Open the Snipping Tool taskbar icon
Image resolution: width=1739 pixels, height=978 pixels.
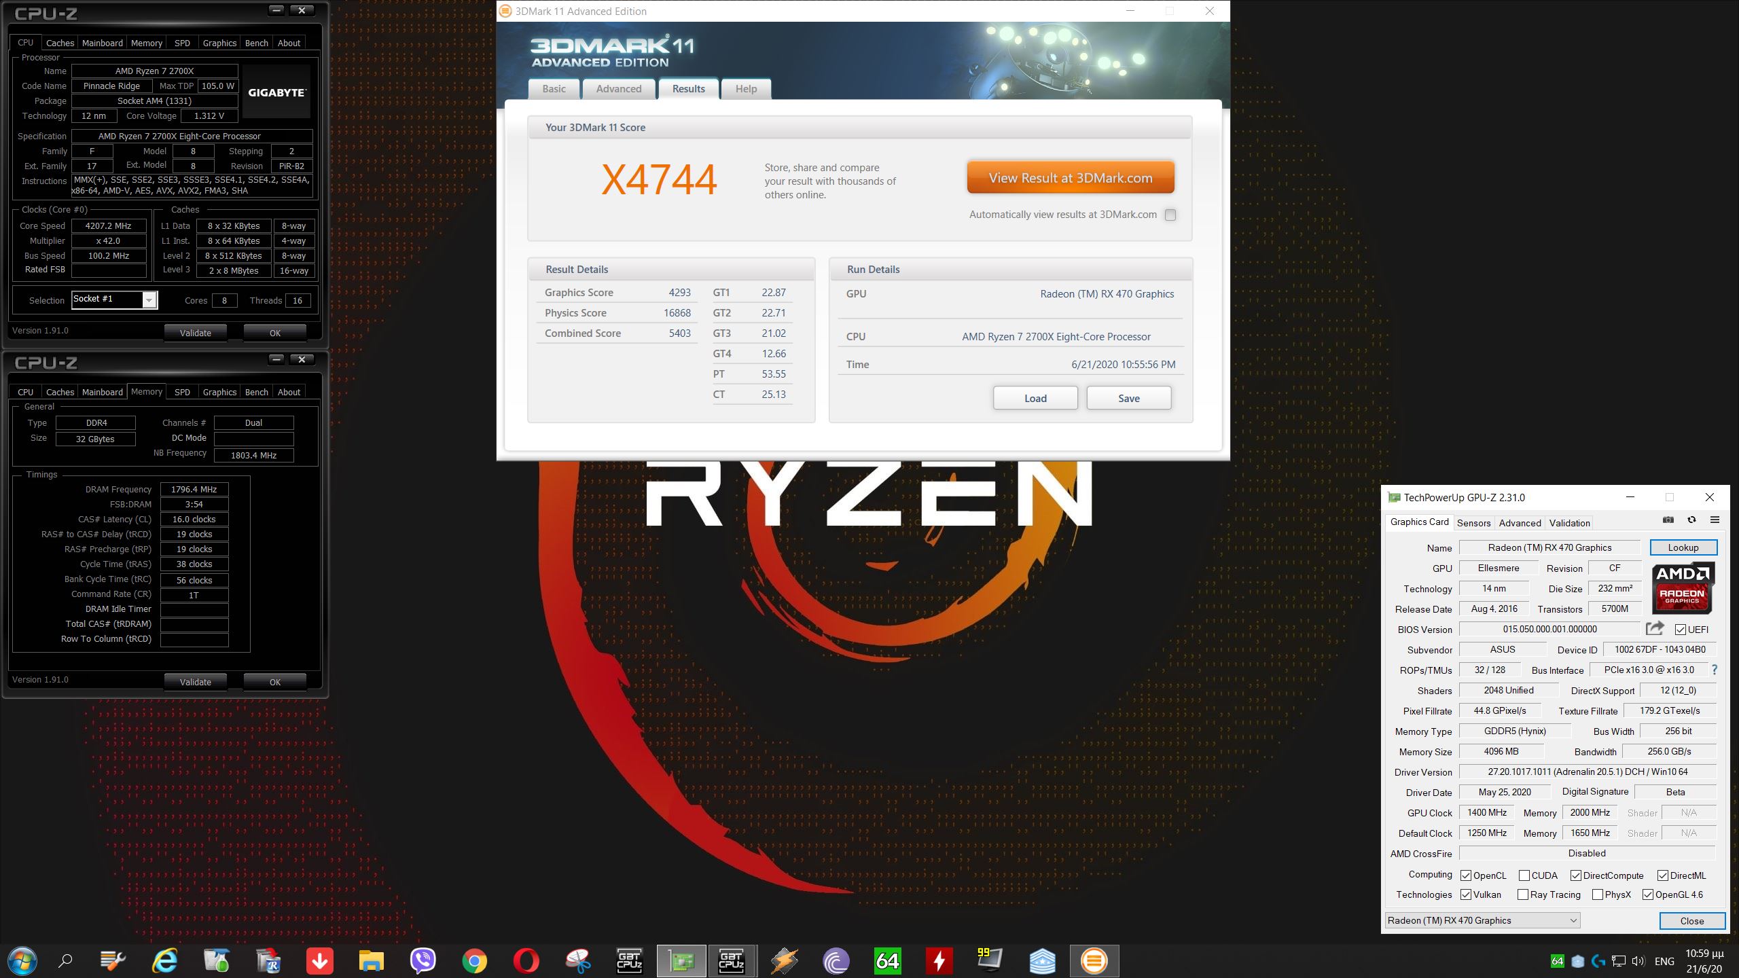(578, 960)
